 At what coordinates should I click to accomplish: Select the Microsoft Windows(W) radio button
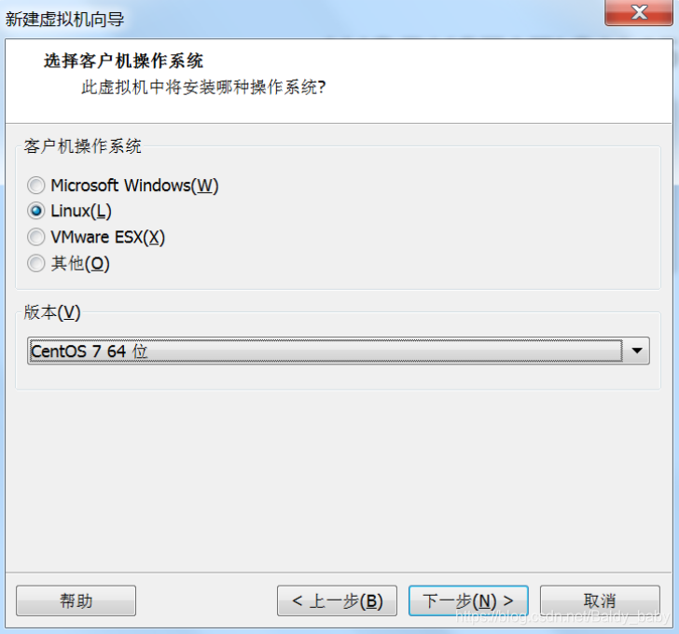tap(36, 186)
